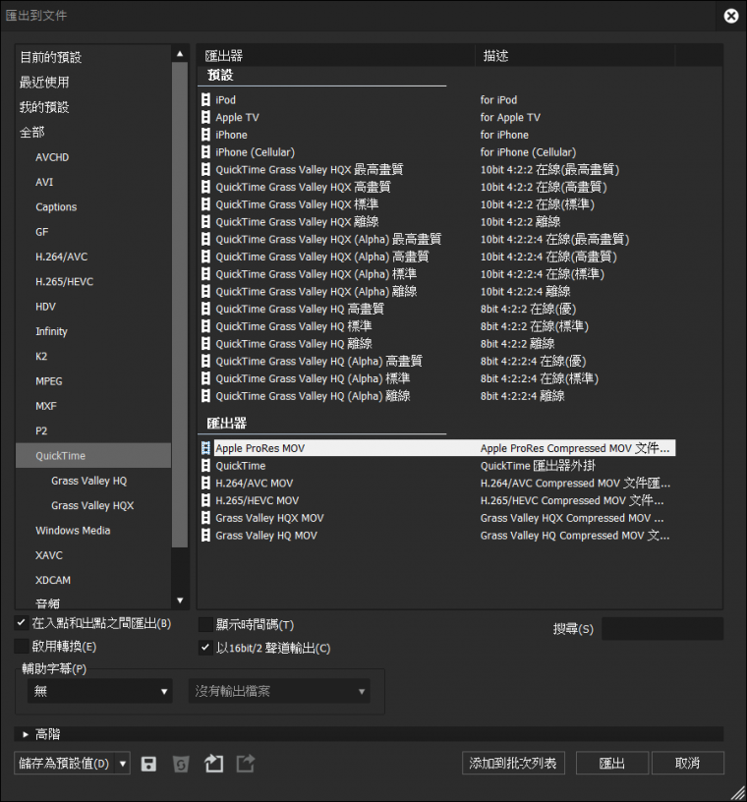
Task: Click film icon beside H.264/AVC MOV
Action: pos(205,483)
